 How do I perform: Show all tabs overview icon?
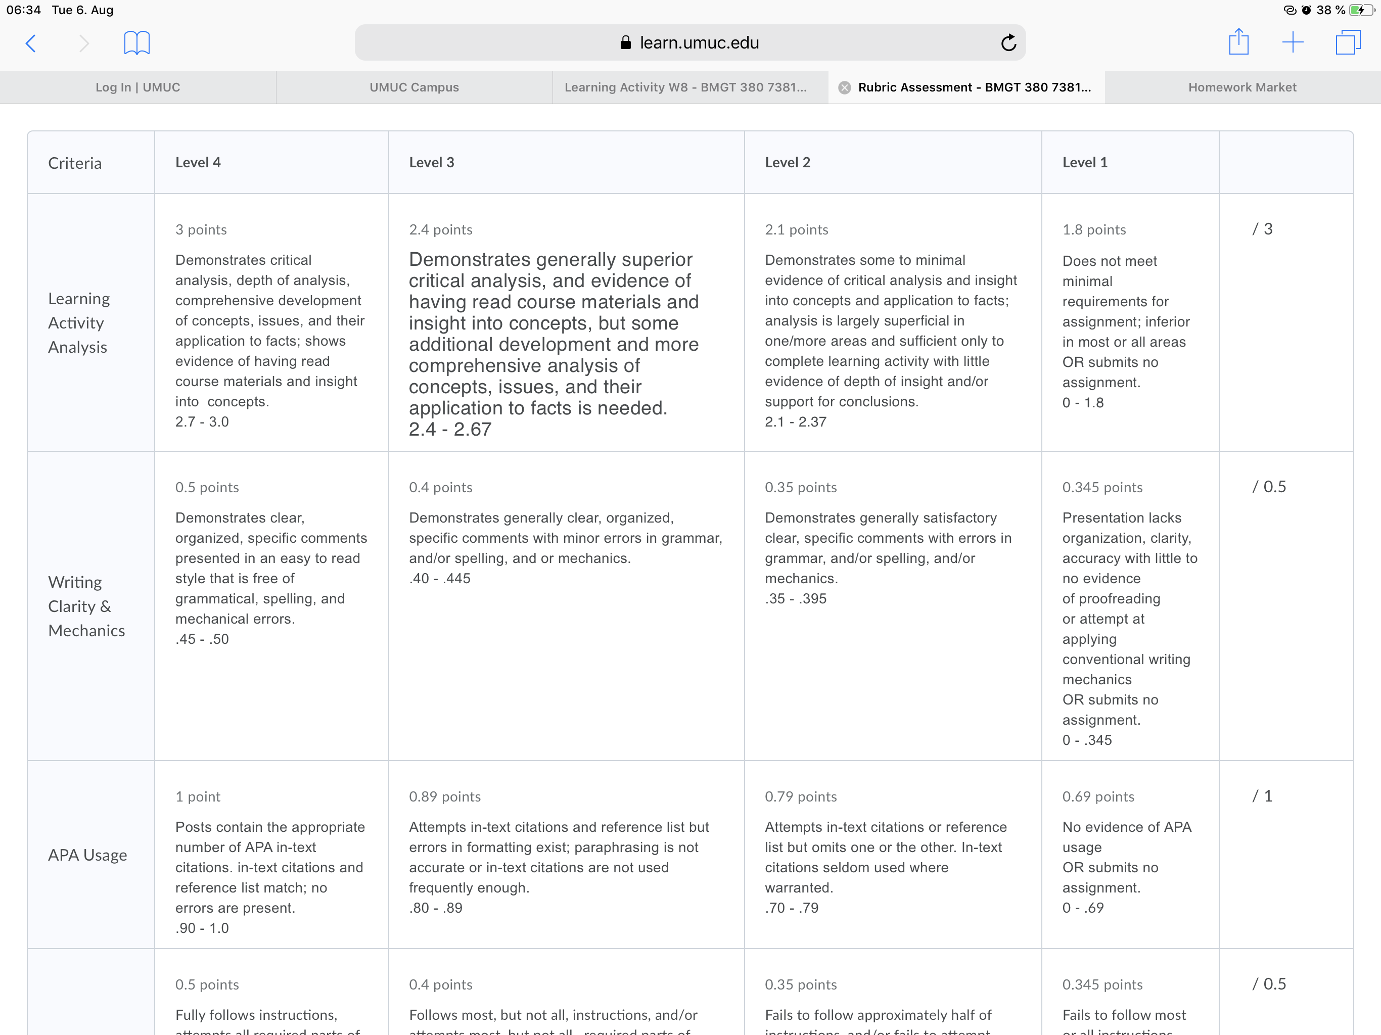(1347, 42)
